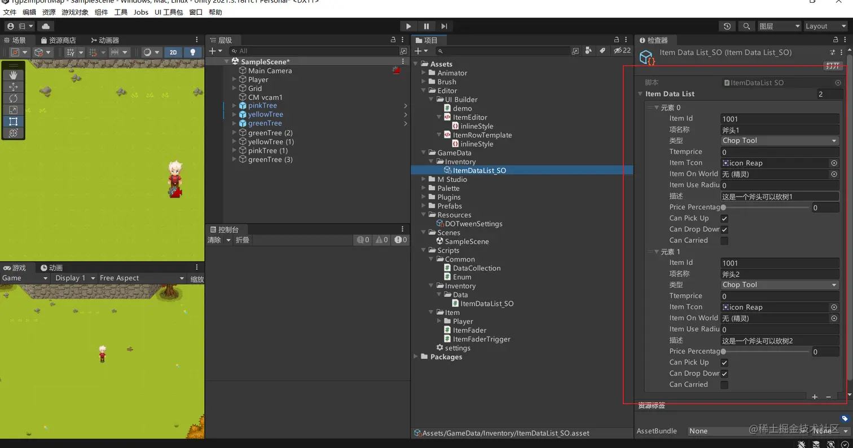
Task: Select the Rotate tool in Scene view
Action: click(14, 98)
